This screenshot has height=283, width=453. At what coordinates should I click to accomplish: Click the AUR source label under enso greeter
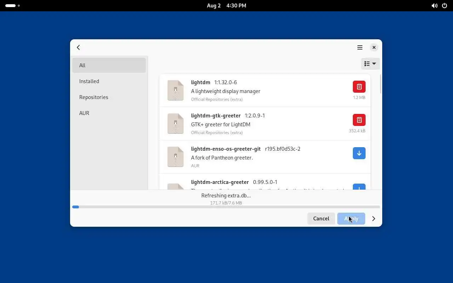[x=195, y=166]
